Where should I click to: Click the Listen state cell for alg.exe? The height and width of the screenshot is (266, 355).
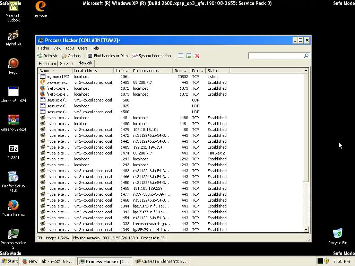pos(213,77)
